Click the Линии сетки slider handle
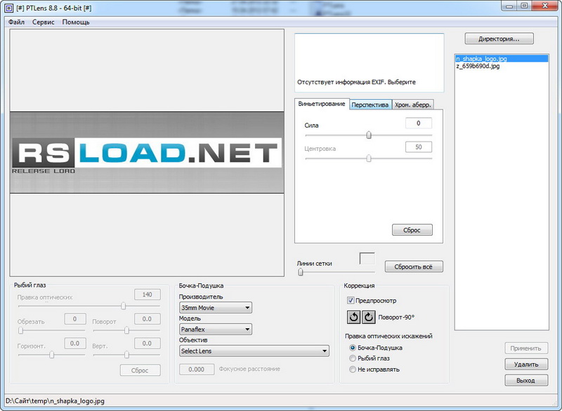The image size is (562, 411). pos(301,272)
